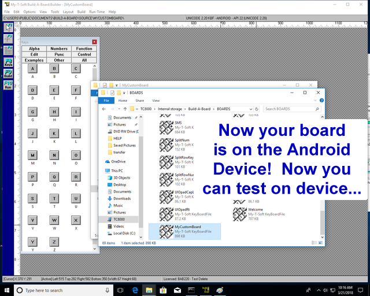Click the F8 Keys tool icon
Image resolution: width=370 pixels, height=296 pixels.
[x=8, y=61]
